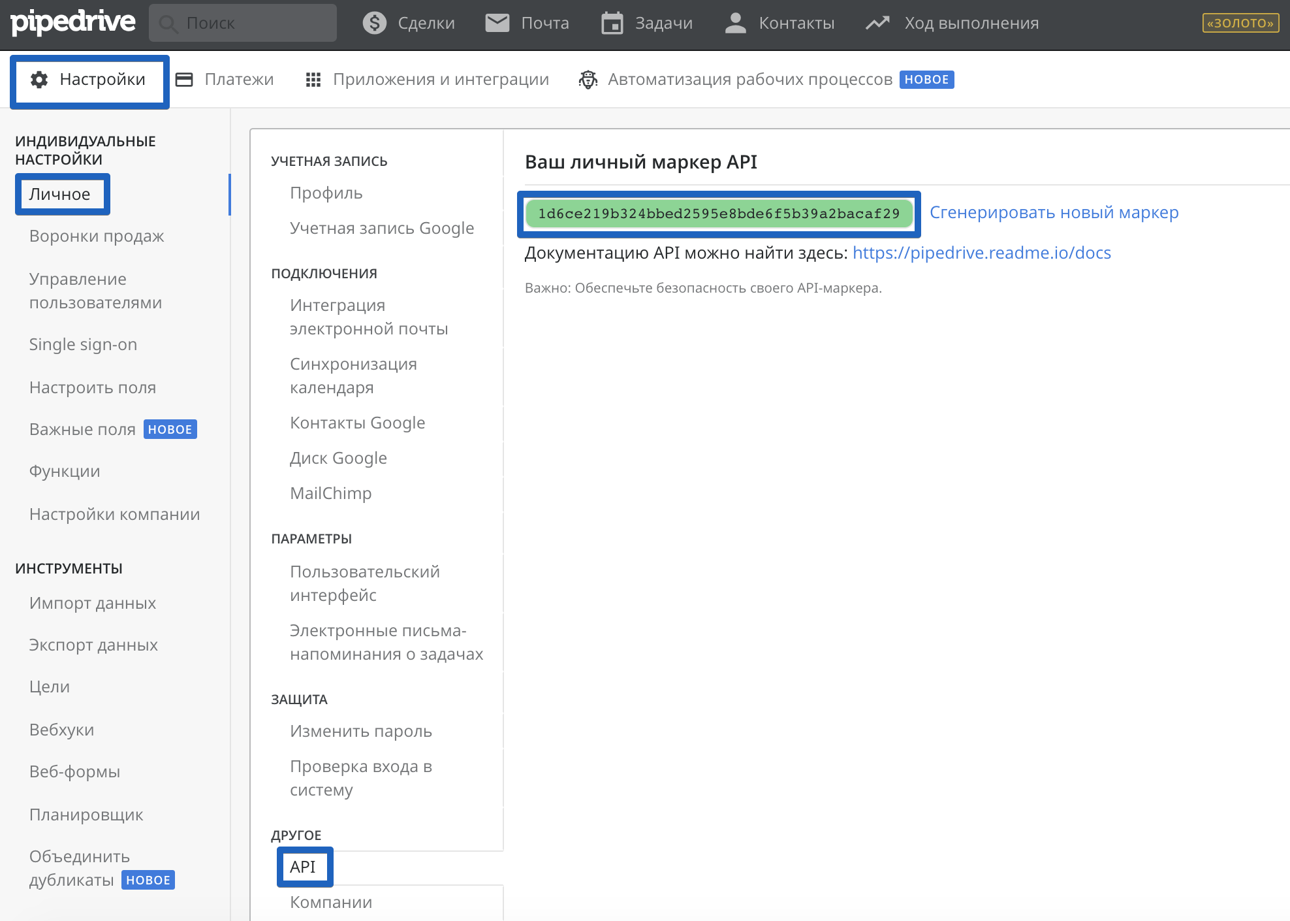The width and height of the screenshot is (1290, 921).
Task: Click the «ЗОЛОТО» plan badge
Action: (x=1240, y=23)
